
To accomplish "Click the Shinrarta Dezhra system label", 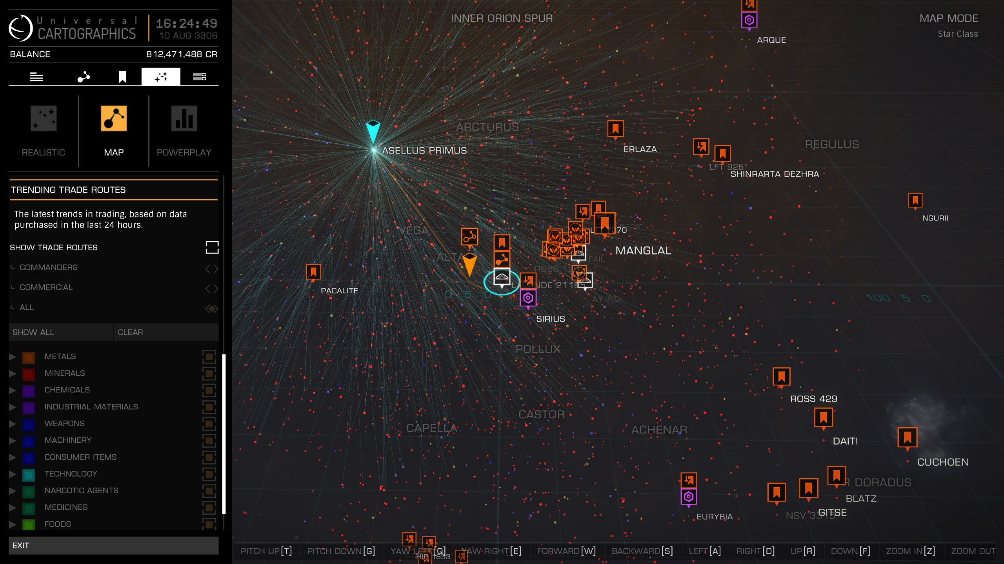I will 775,174.
